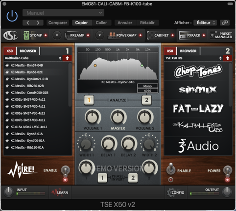Open the Afficher Éditeur dropdown
Screen dimensions: 236x211
pyautogui.click(x=205, y=23)
